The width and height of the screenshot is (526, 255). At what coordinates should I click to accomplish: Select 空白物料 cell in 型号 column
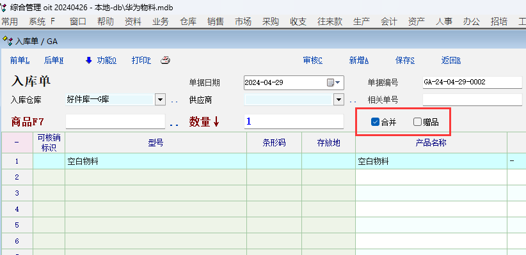tap(156, 161)
